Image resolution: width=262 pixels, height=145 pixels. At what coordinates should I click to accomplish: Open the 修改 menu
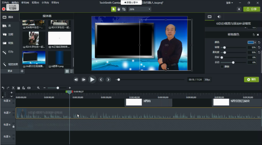click(25, 3)
